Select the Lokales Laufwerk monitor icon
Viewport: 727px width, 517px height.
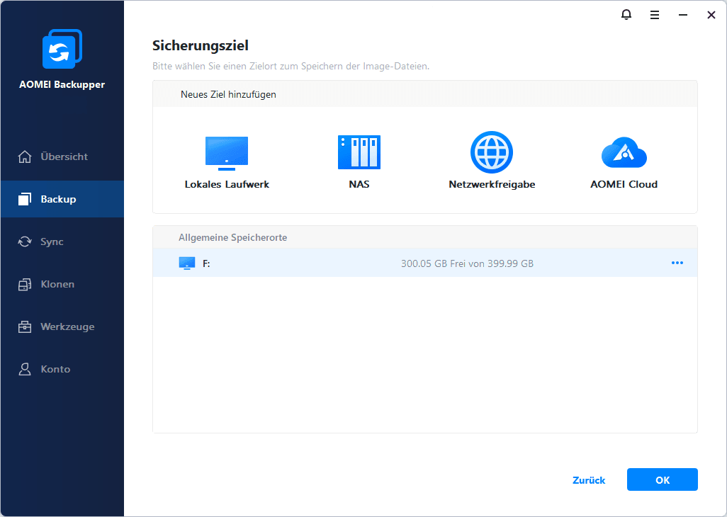227,154
